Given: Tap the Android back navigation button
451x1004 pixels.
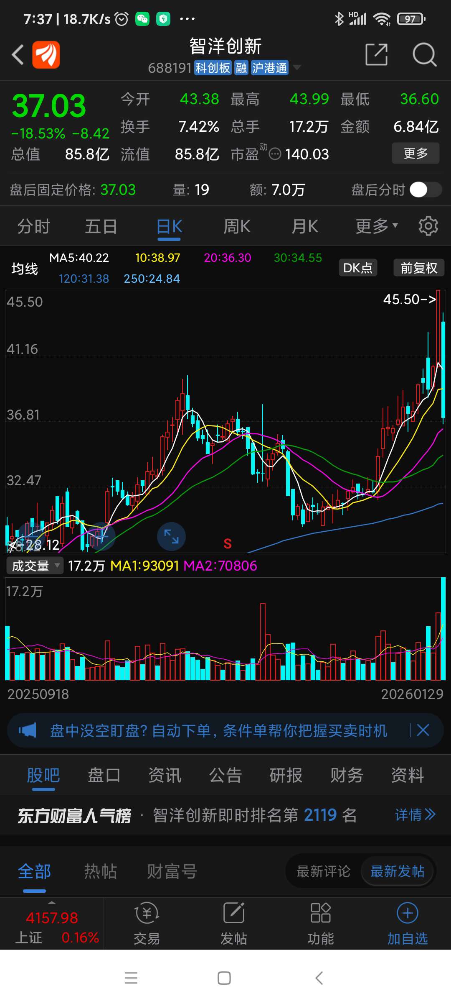Looking at the screenshot, I should (x=319, y=978).
